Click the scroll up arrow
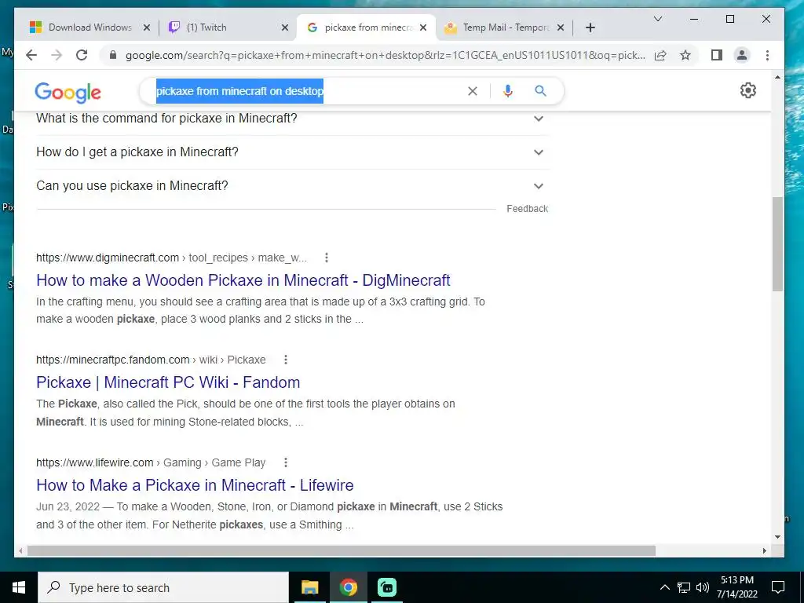 click(777, 78)
